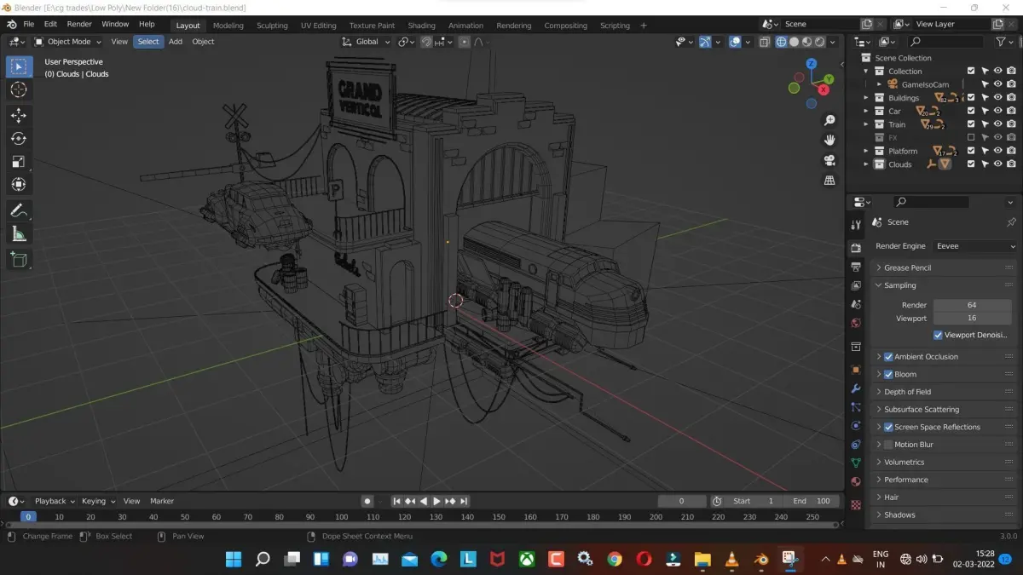Open the Output properties tab

click(x=856, y=267)
